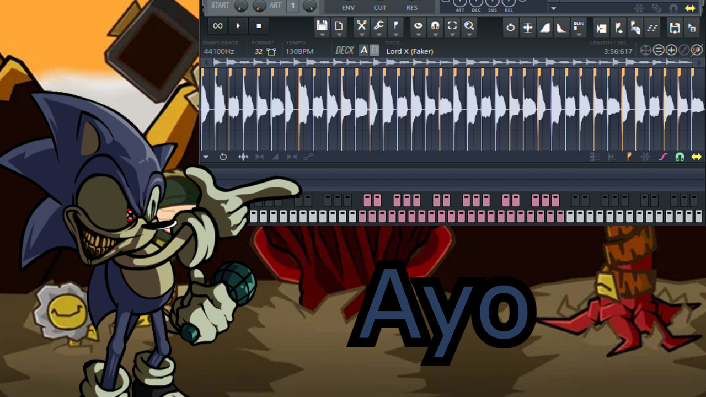Stop playback with the square stop button
706x397 pixels.
(x=259, y=26)
